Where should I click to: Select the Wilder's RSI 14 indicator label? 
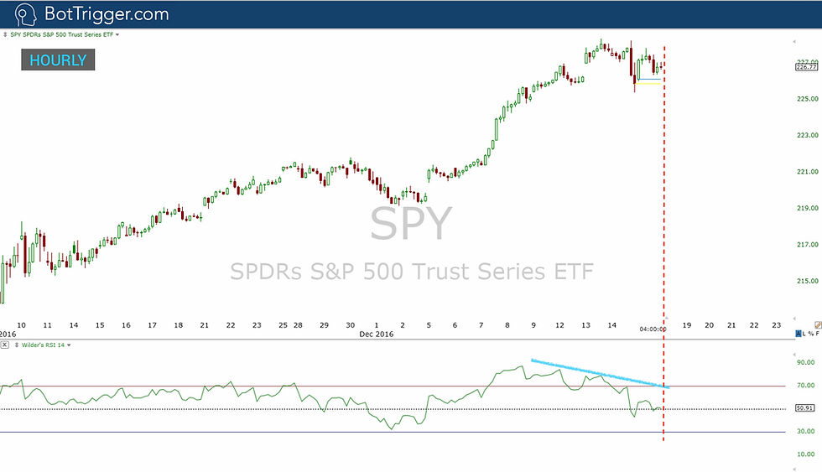43,345
